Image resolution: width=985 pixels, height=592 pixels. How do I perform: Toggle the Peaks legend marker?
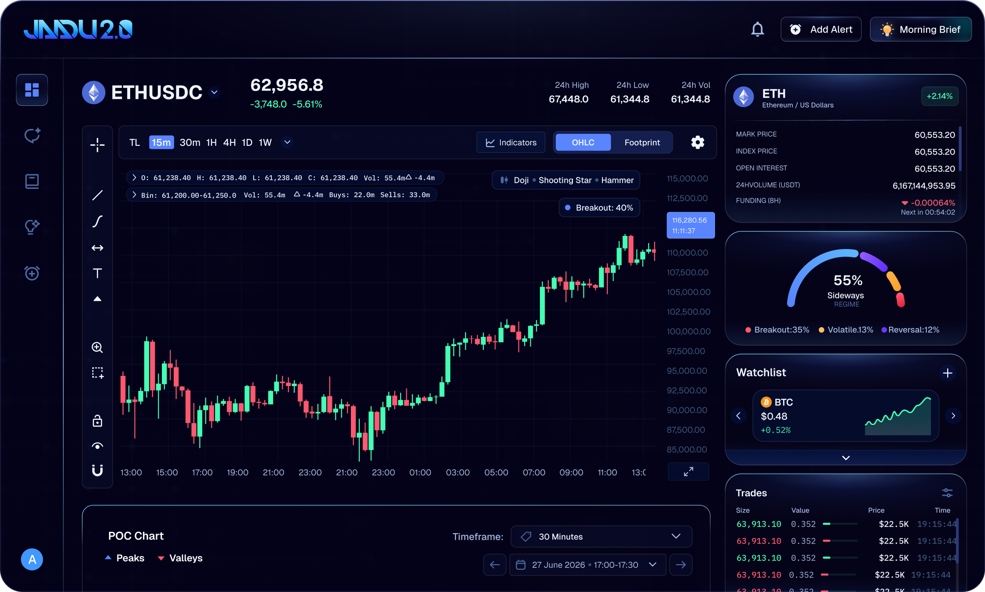(x=108, y=558)
